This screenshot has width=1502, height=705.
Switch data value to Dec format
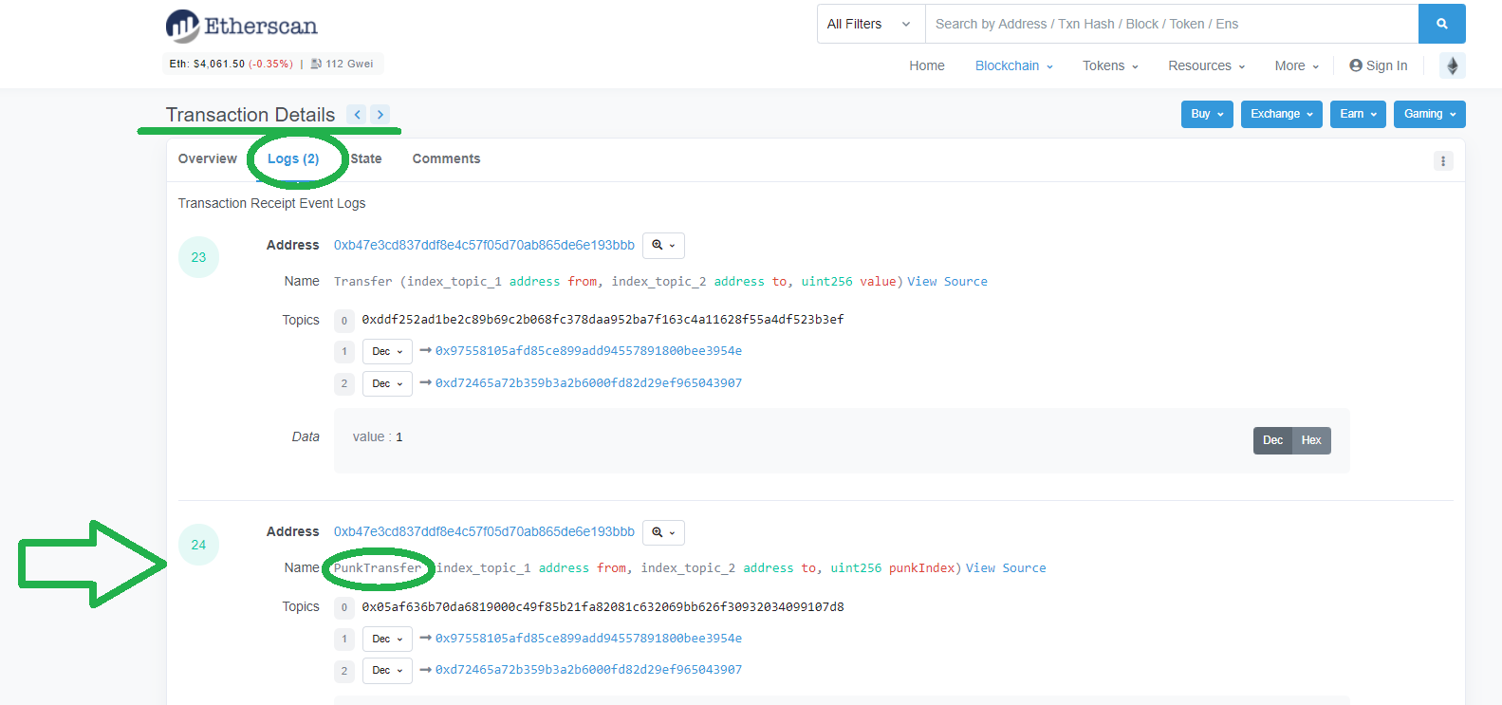[1272, 440]
